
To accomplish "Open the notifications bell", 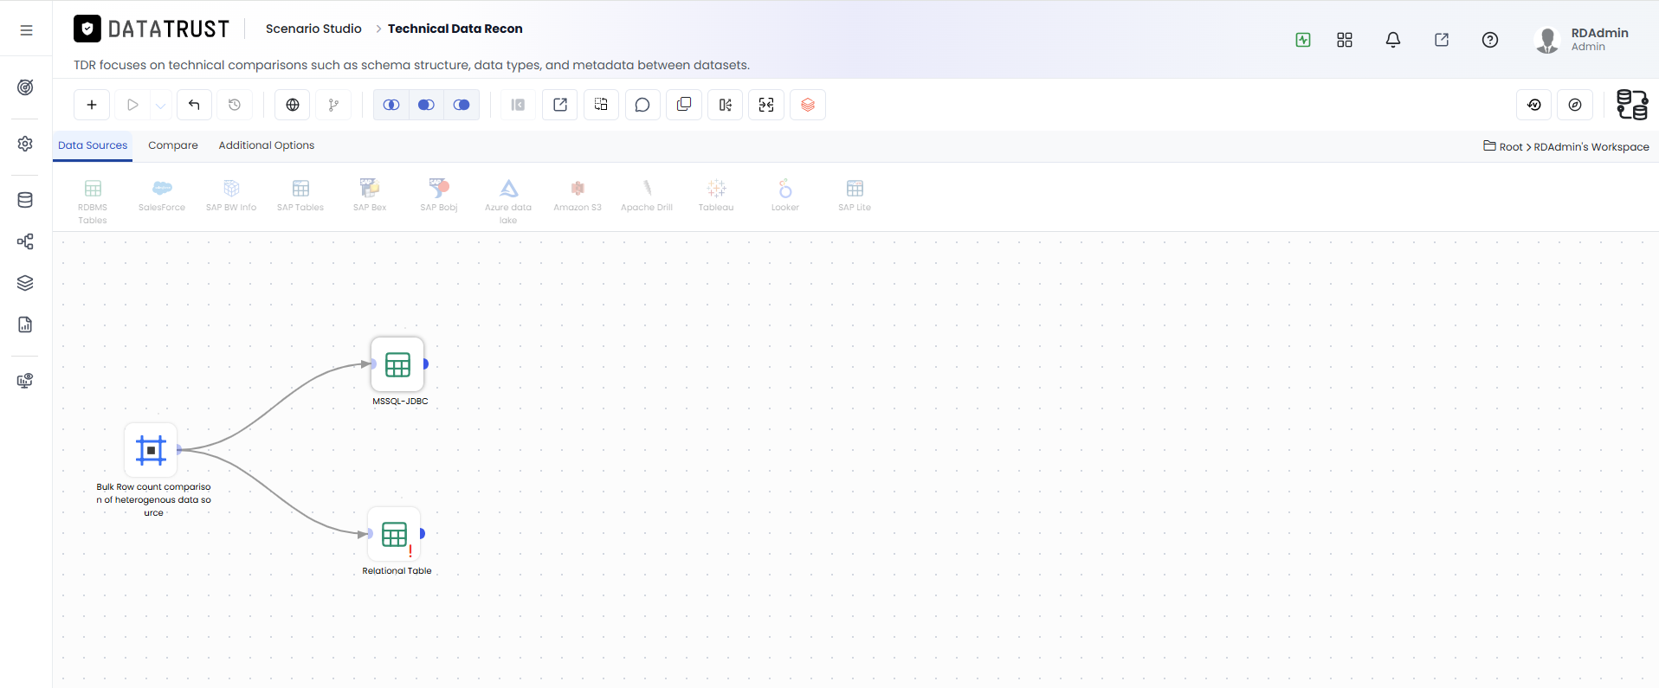I will tap(1393, 40).
